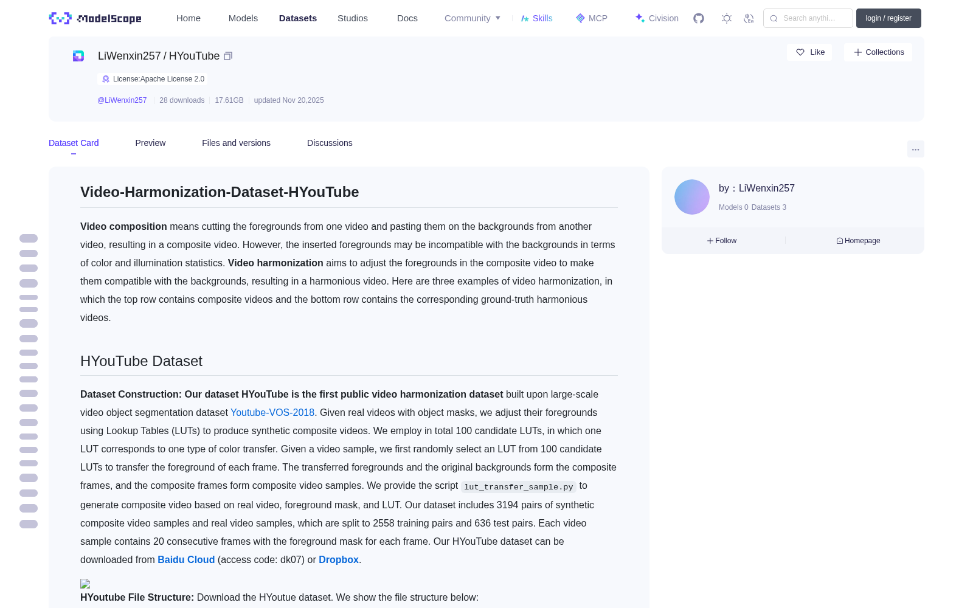
Task: Open the @LiWenxin257 profile link
Action: pos(122,100)
